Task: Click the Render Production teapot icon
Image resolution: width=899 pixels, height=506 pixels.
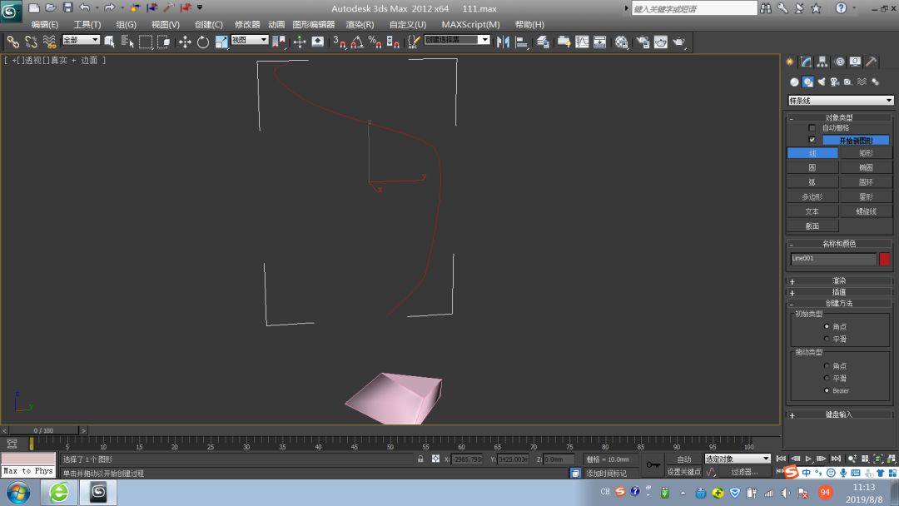Action: 679,42
